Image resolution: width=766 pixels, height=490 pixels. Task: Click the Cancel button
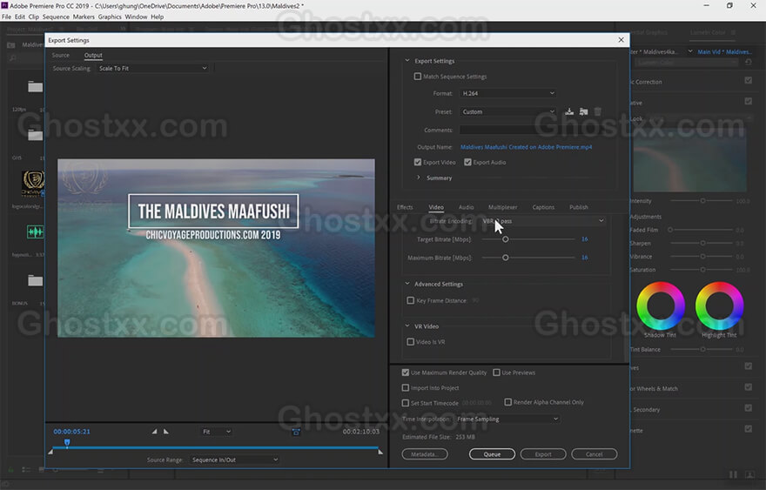pos(594,454)
